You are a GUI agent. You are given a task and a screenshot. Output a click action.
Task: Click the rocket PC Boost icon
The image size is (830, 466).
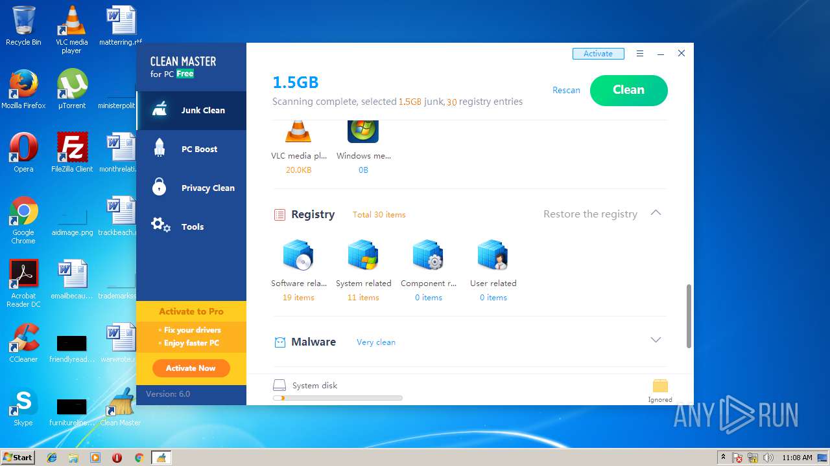tap(160, 149)
